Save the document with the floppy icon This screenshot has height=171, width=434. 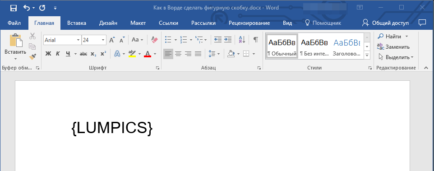[x=13, y=8]
